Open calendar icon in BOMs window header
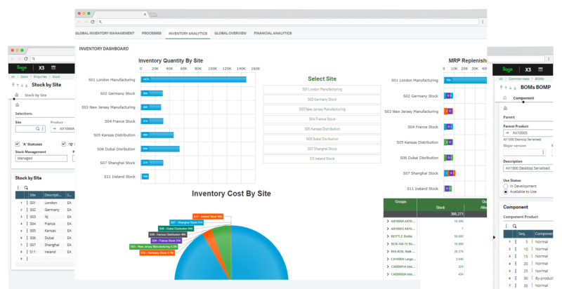Image resolution: width=562 pixels, height=289 pixels. coord(540,69)
